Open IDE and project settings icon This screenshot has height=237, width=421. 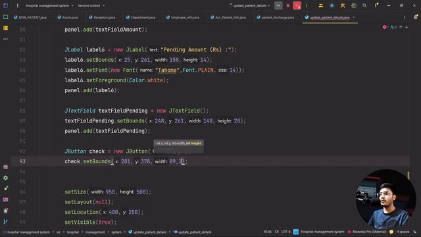click(x=376, y=5)
